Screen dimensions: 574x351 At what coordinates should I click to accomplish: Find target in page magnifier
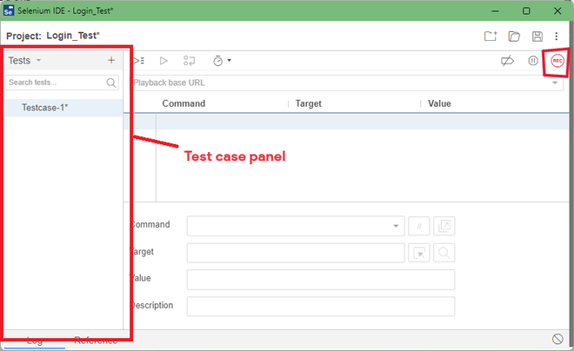pos(444,253)
